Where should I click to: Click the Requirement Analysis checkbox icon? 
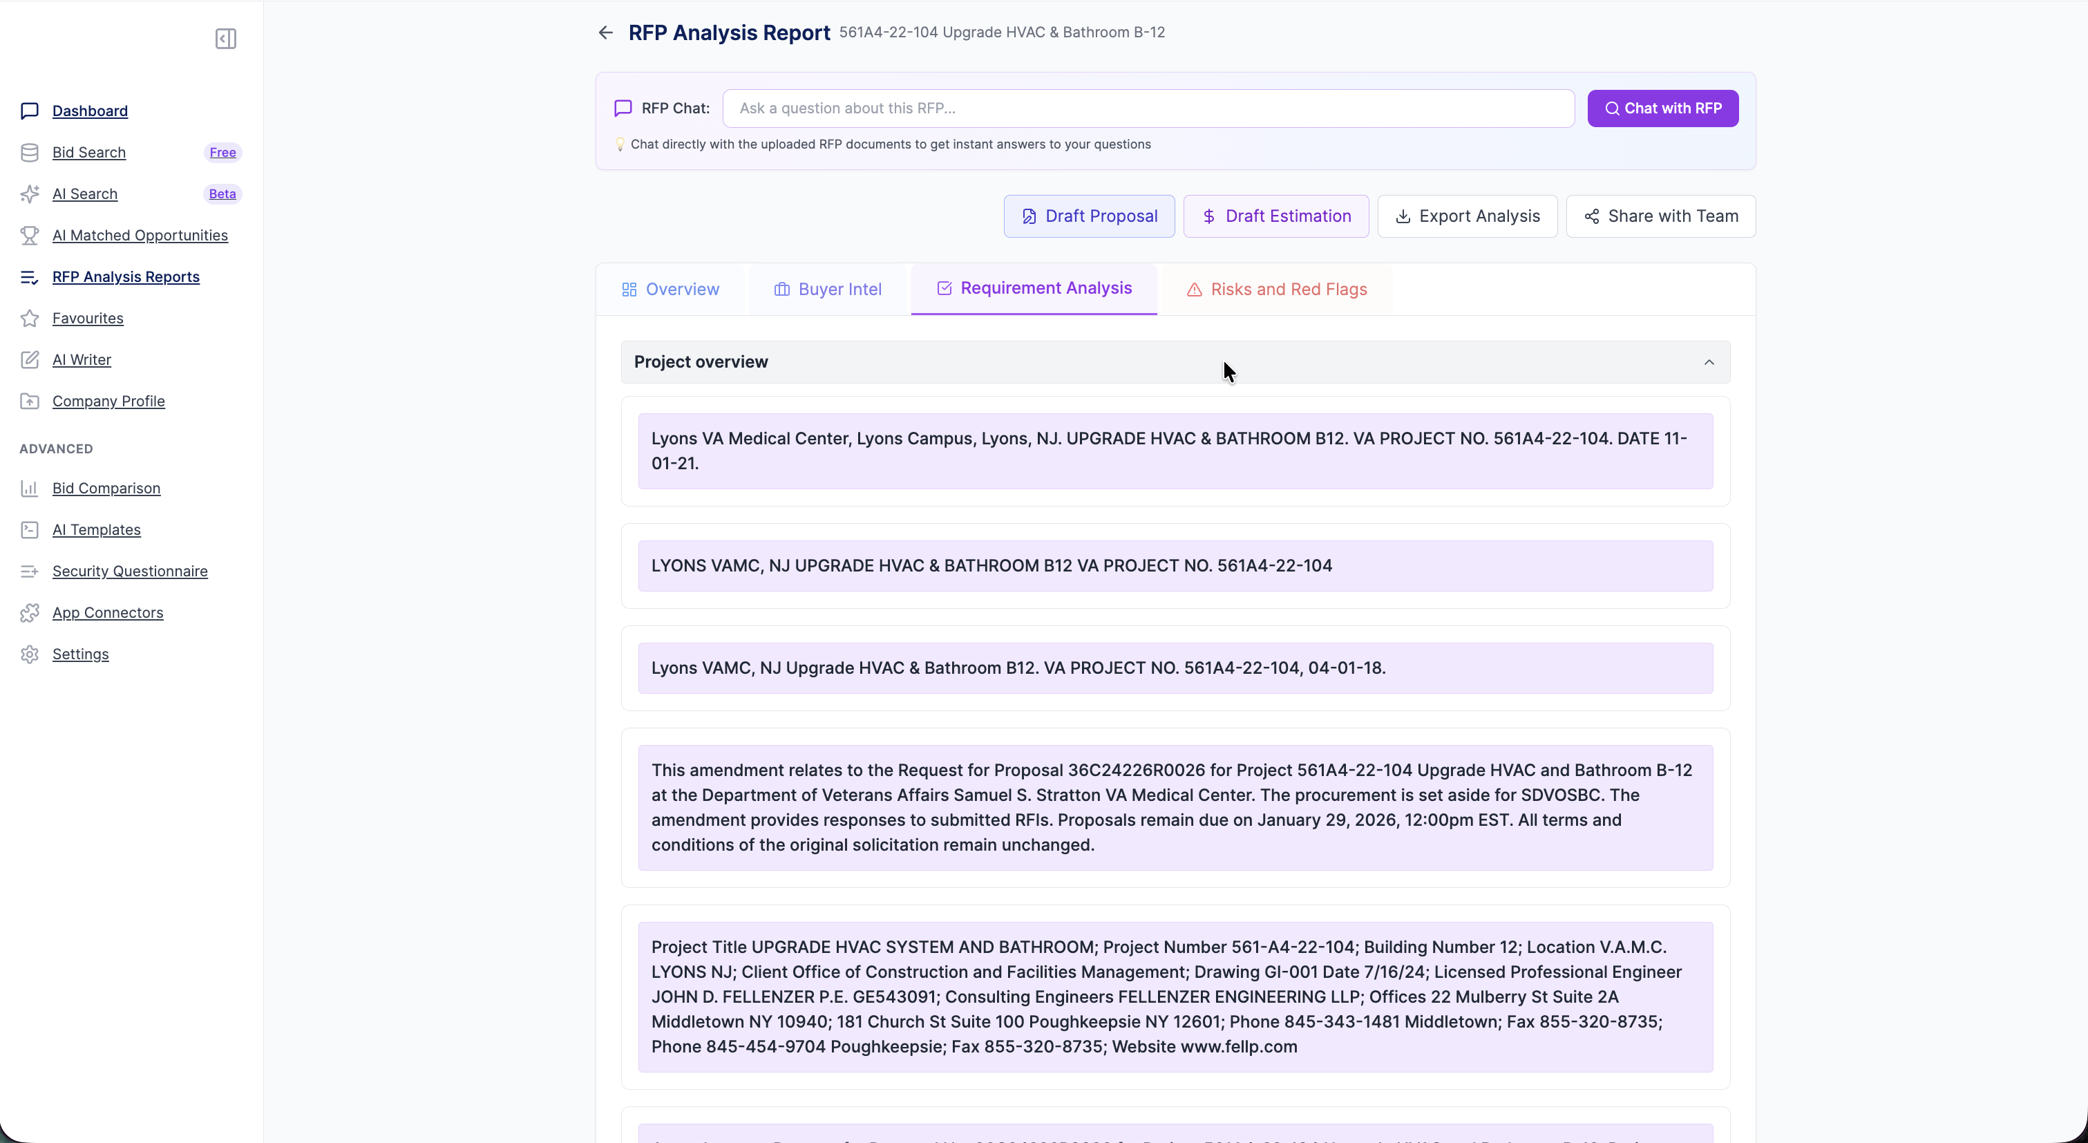point(945,287)
